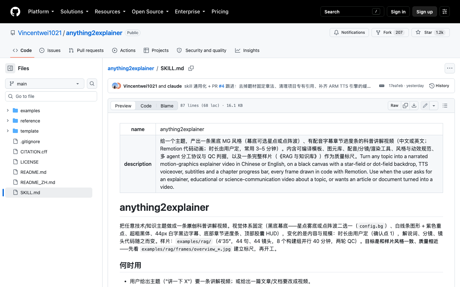Focus the Go to file input
This screenshot has width=460, height=287.
tap(51, 96)
